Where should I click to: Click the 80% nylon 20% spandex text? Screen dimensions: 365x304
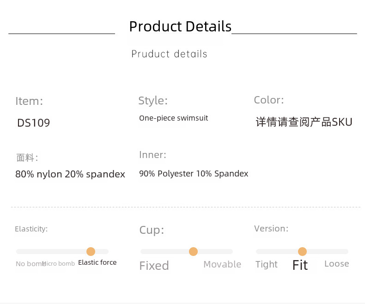[70, 174]
